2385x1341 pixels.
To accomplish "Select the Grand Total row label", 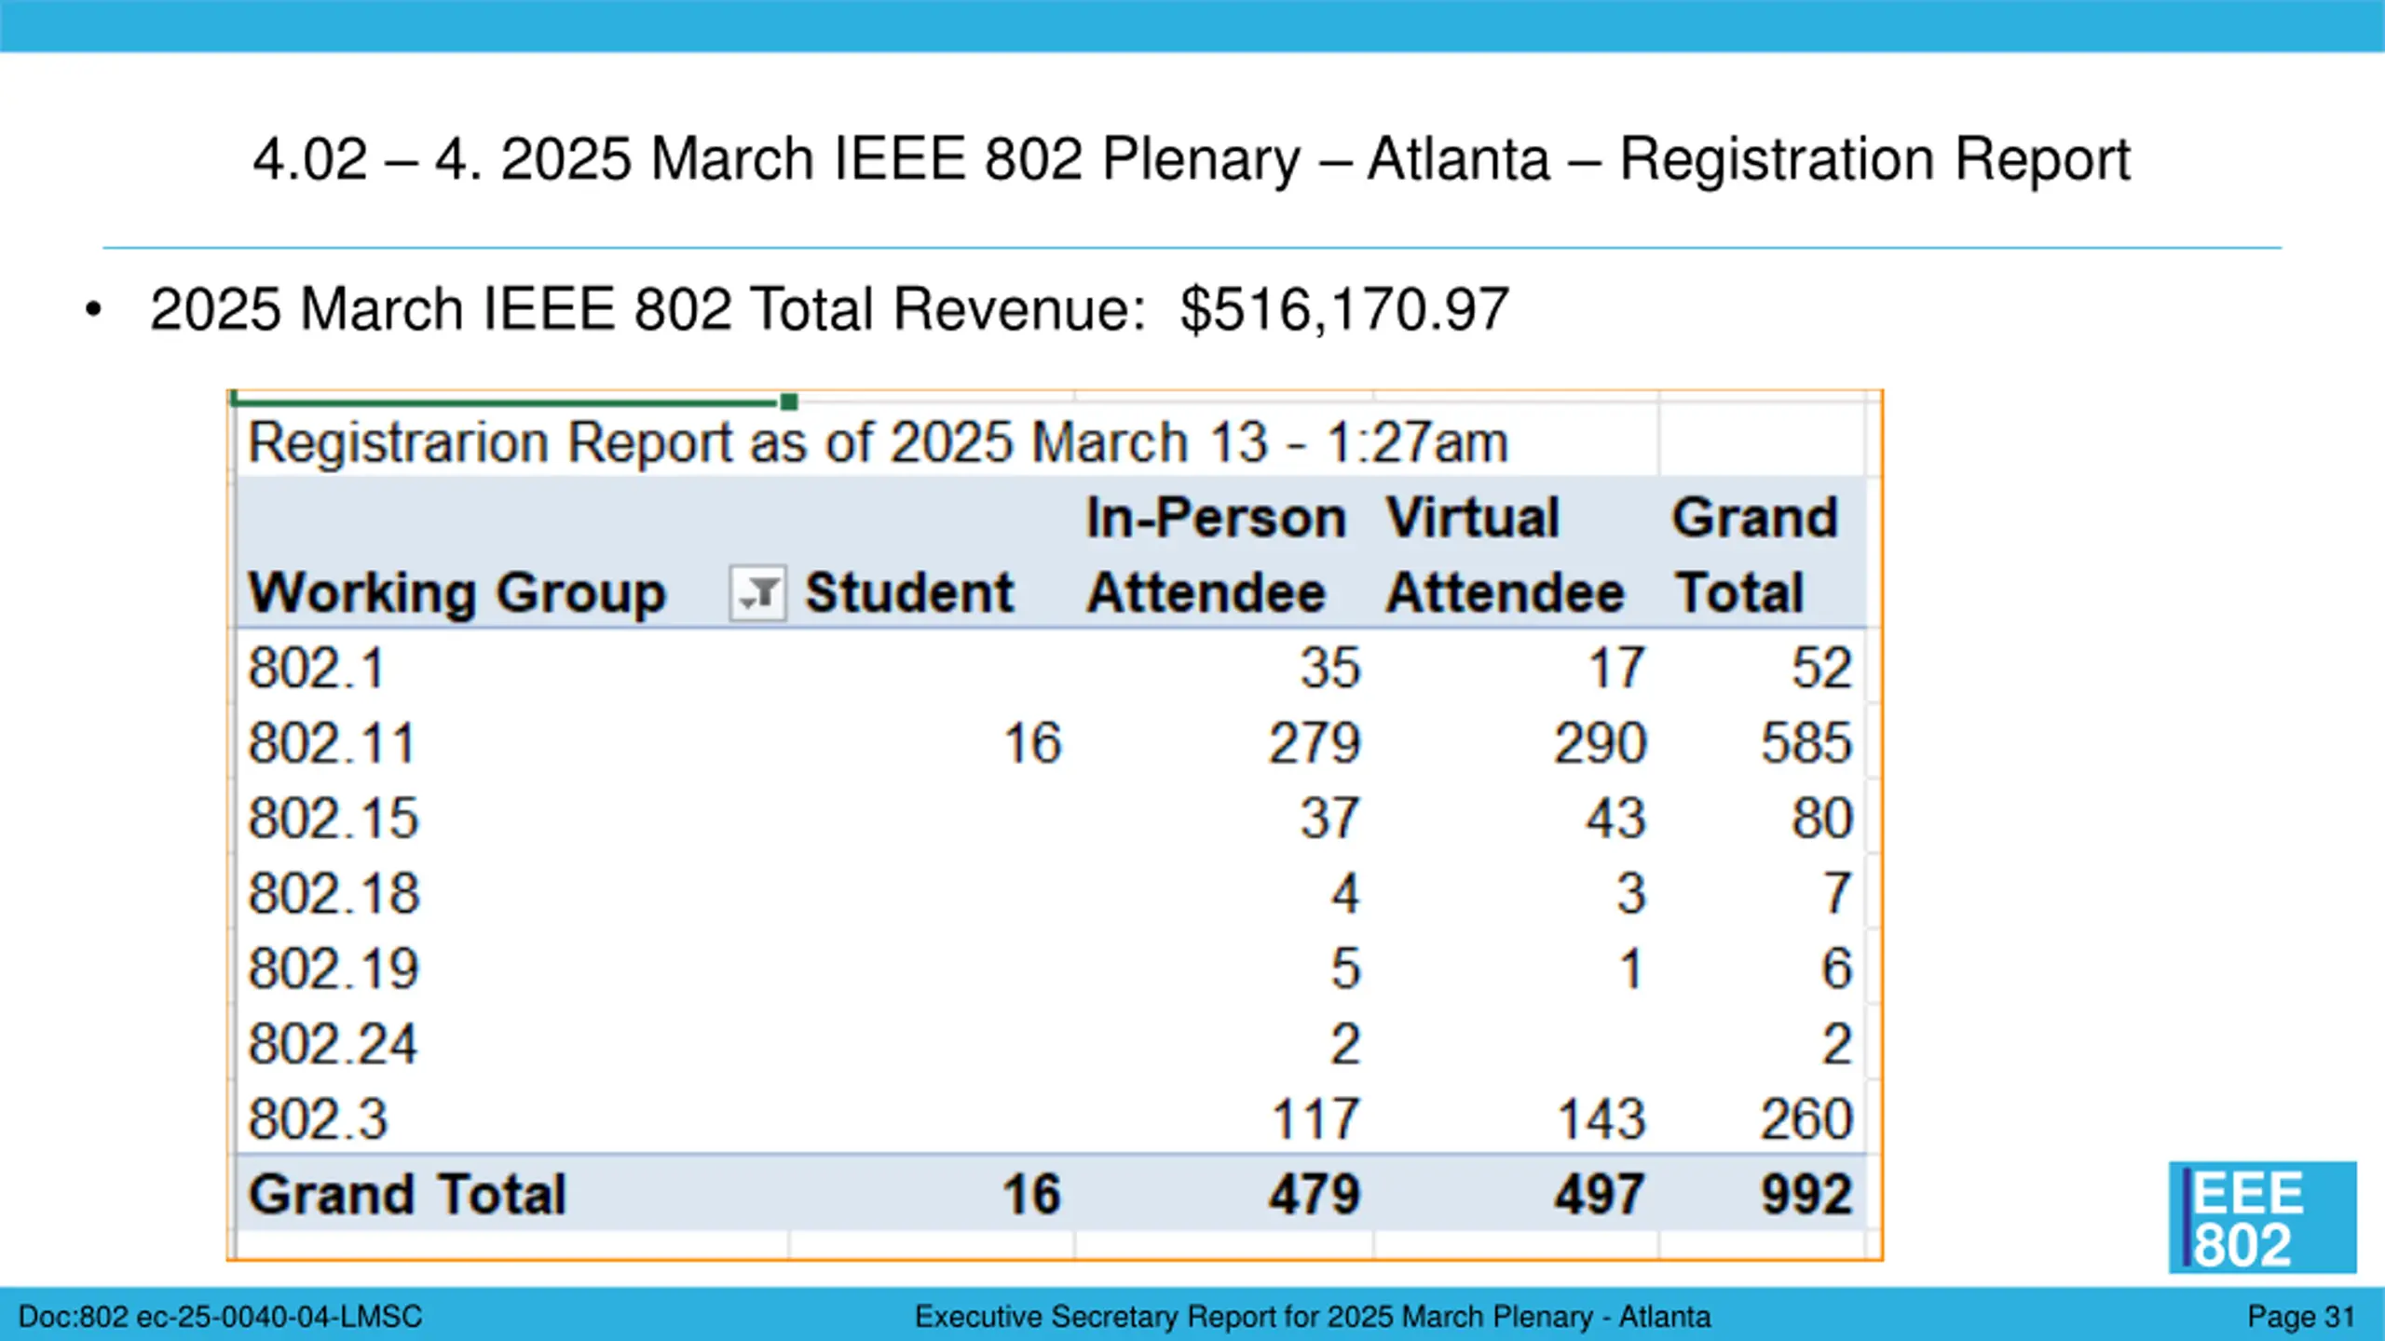I will 407,1194.
